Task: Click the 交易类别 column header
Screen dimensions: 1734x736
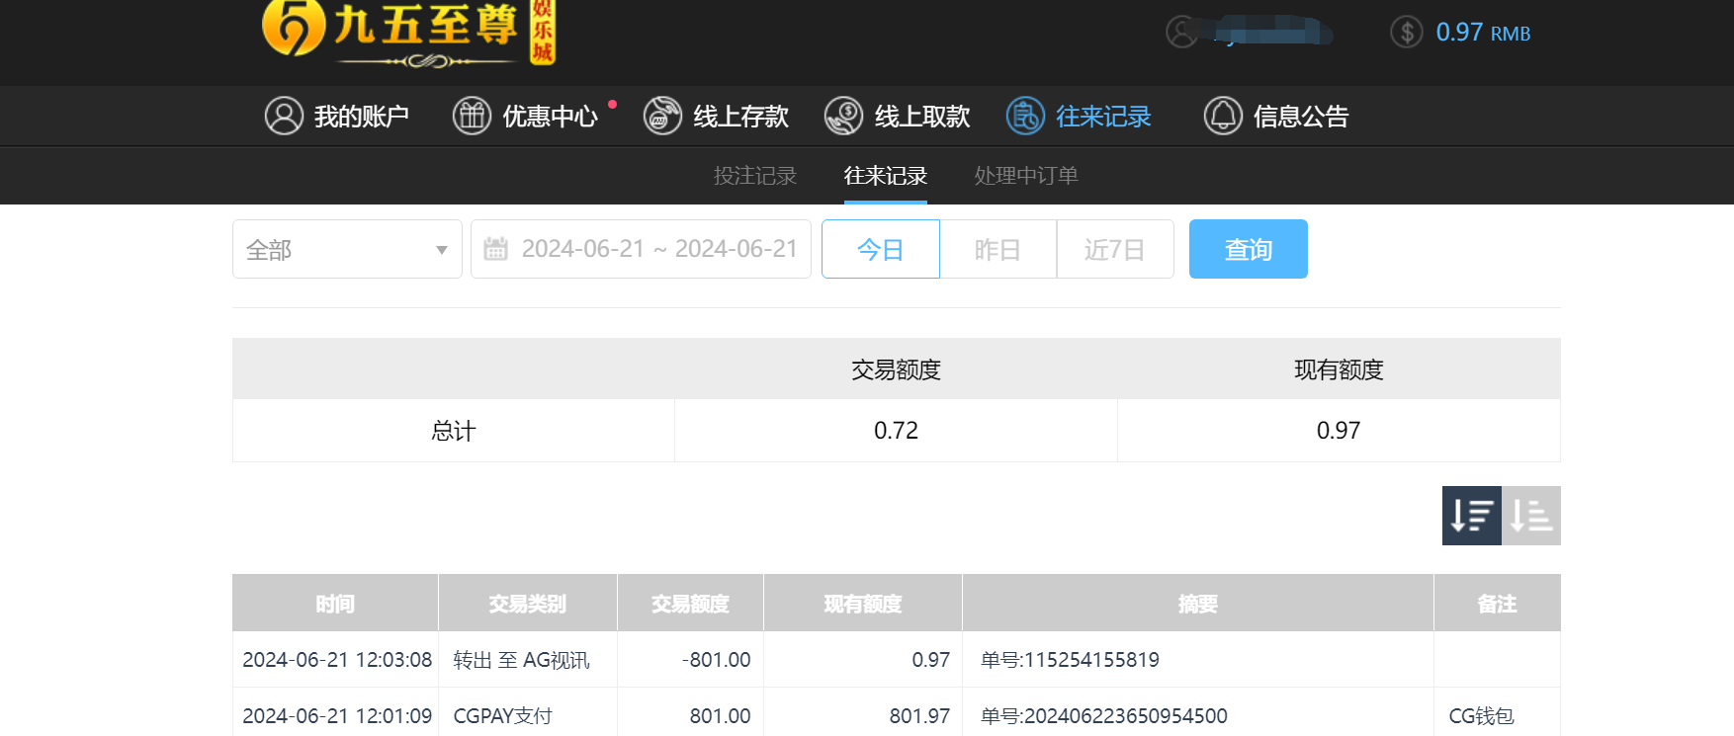Action: coord(528,604)
